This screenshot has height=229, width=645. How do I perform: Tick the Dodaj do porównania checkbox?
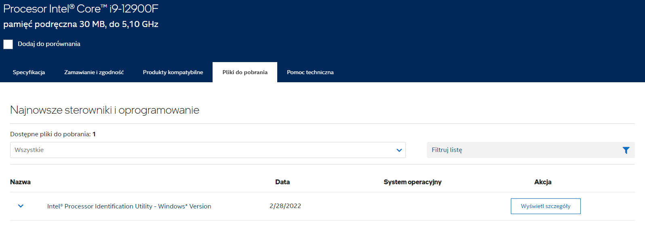(x=8, y=44)
